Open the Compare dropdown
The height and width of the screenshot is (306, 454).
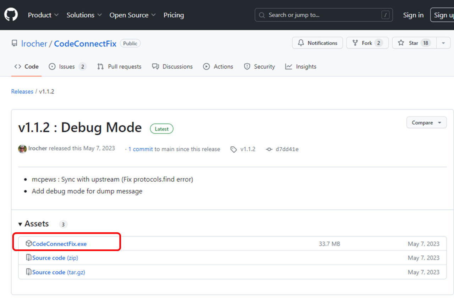pos(427,123)
